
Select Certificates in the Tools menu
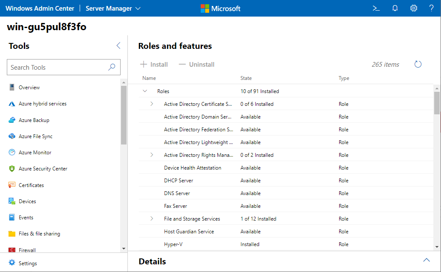pos(31,185)
